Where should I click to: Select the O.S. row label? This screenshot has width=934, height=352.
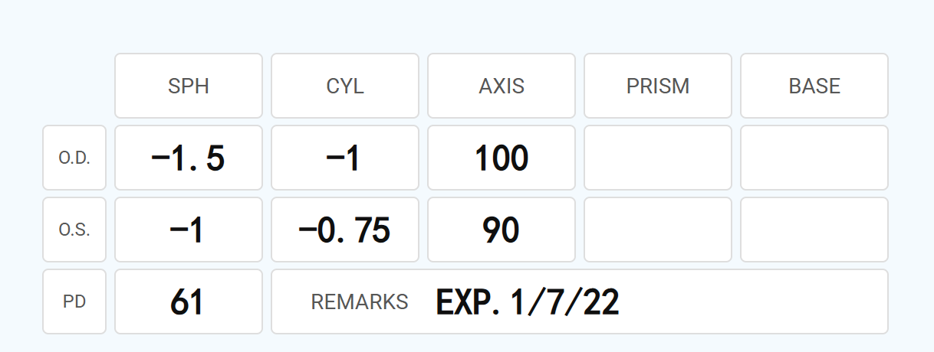click(x=74, y=230)
